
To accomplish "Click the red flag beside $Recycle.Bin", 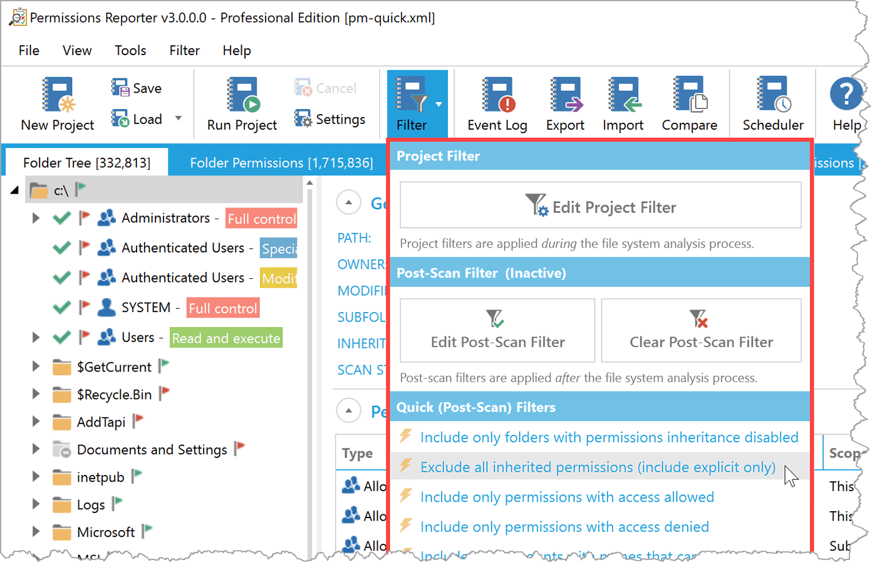I will 165,393.
